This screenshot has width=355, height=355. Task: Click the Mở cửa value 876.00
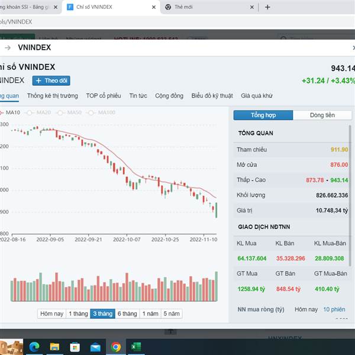(x=339, y=164)
